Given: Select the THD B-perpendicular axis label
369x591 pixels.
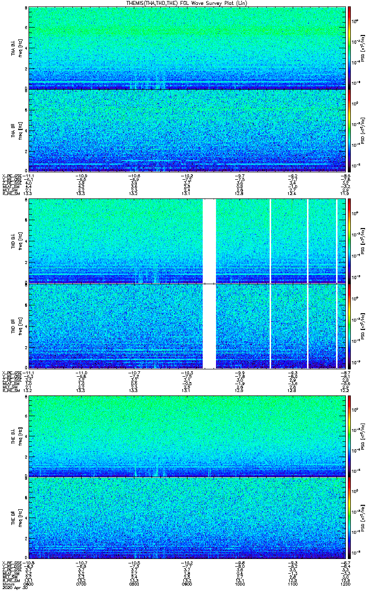Looking at the screenshot, I should click(14, 241).
